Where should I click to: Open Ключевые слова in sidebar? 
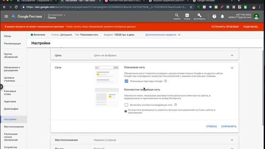point(10,93)
